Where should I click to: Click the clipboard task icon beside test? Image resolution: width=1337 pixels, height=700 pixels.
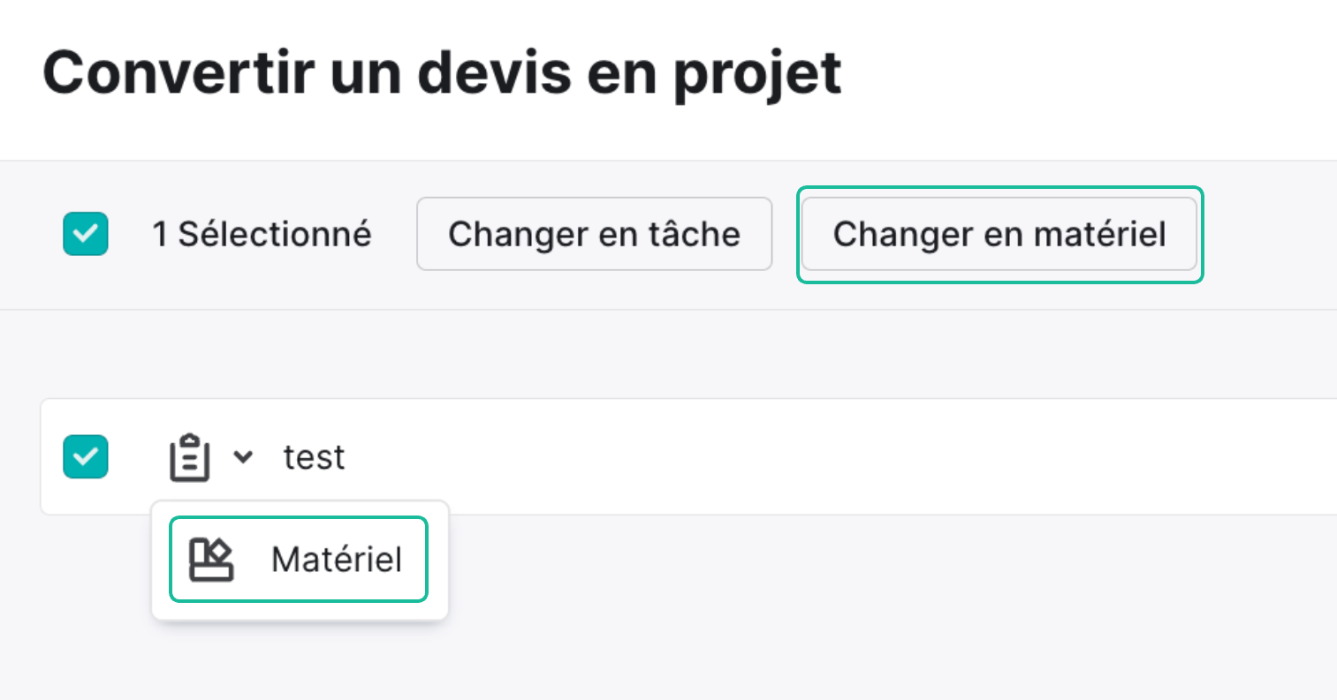coord(190,457)
